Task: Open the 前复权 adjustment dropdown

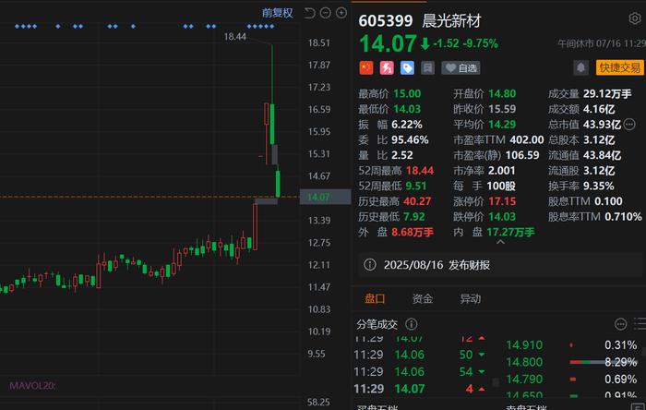Action: click(277, 13)
